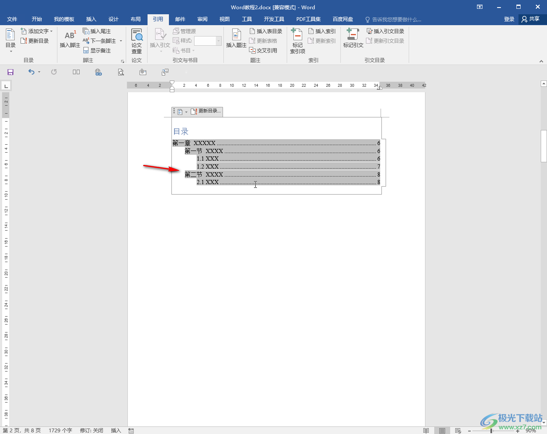This screenshot has height=434, width=547.
Task: Expand the 添加文字 dropdown arrow
Action: (x=52, y=31)
